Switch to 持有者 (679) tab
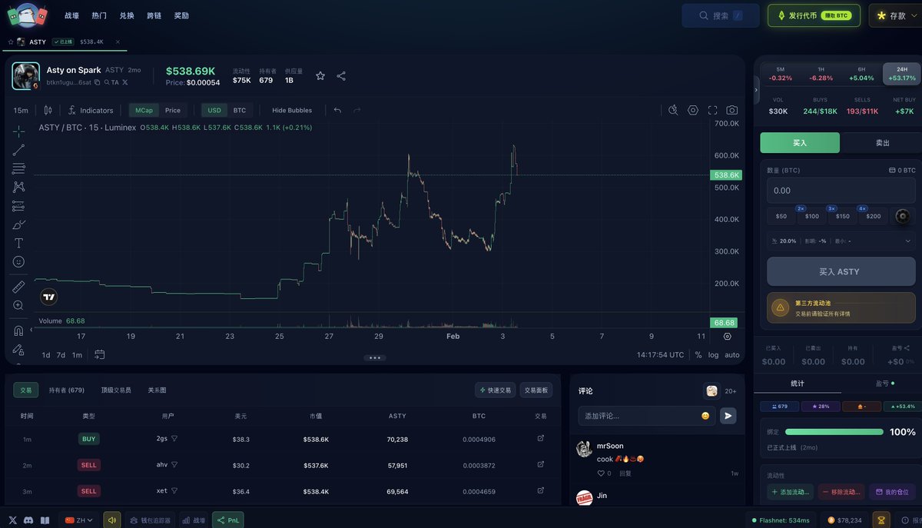This screenshot has height=528, width=922. [67, 390]
